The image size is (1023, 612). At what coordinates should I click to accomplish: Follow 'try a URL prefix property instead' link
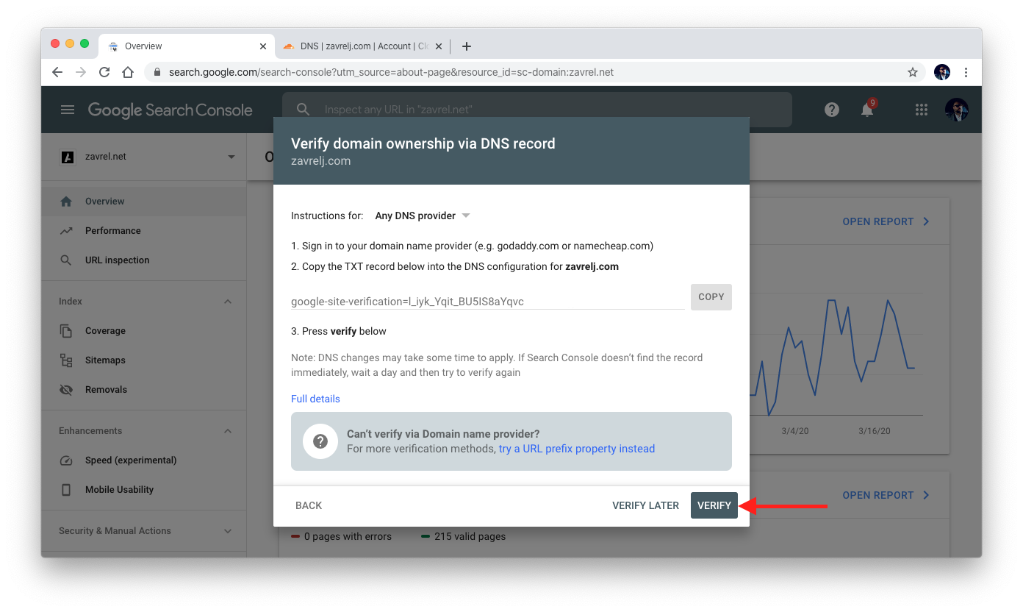click(x=577, y=449)
